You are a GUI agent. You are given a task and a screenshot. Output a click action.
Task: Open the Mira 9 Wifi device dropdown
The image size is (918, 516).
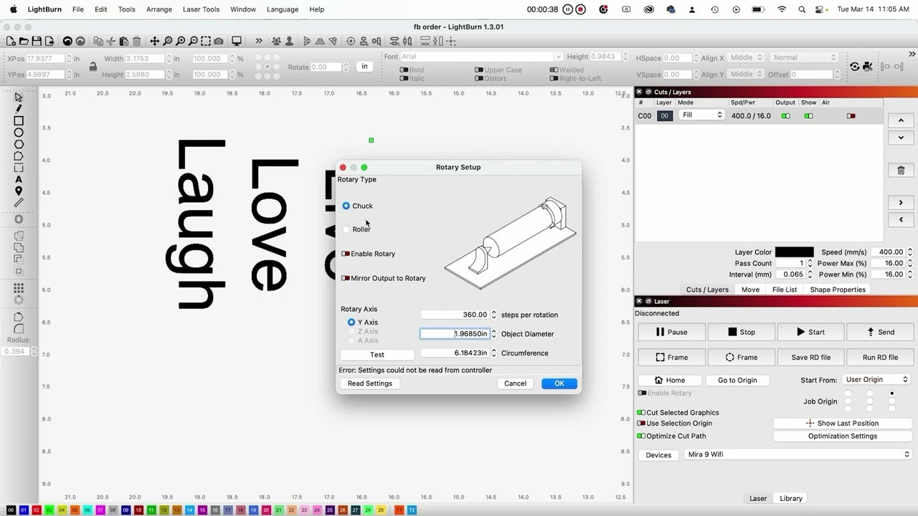pyautogui.click(x=796, y=454)
